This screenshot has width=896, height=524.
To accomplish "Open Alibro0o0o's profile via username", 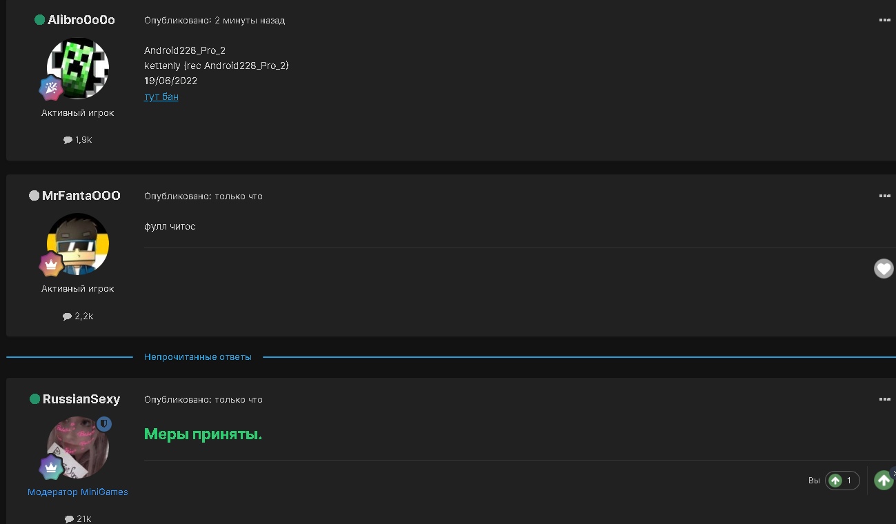I will pyautogui.click(x=81, y=20).
